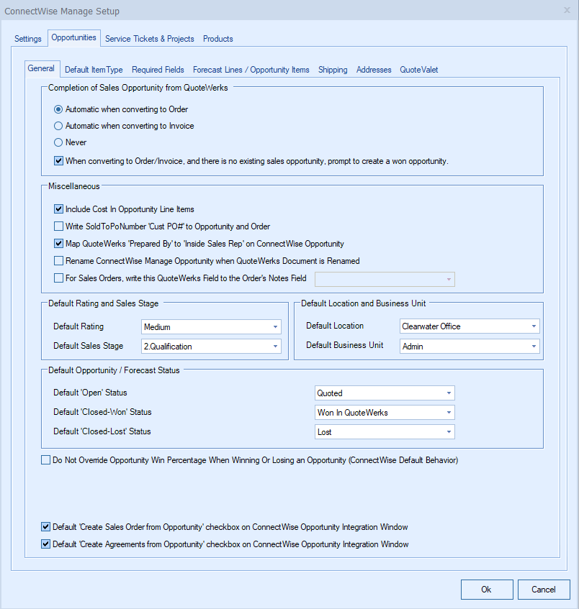
Task: Click 'Default Location and Business Unit' heading
Action: [x=364, y=303]
